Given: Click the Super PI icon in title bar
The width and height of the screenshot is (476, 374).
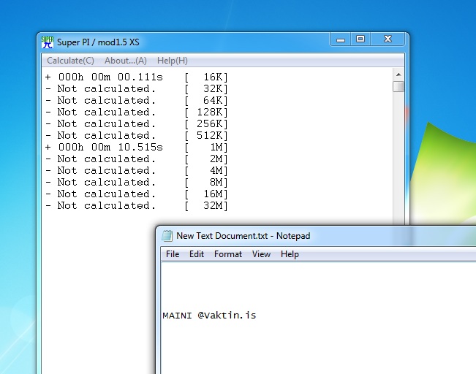Looking at the screenshot, I should 48,42.
